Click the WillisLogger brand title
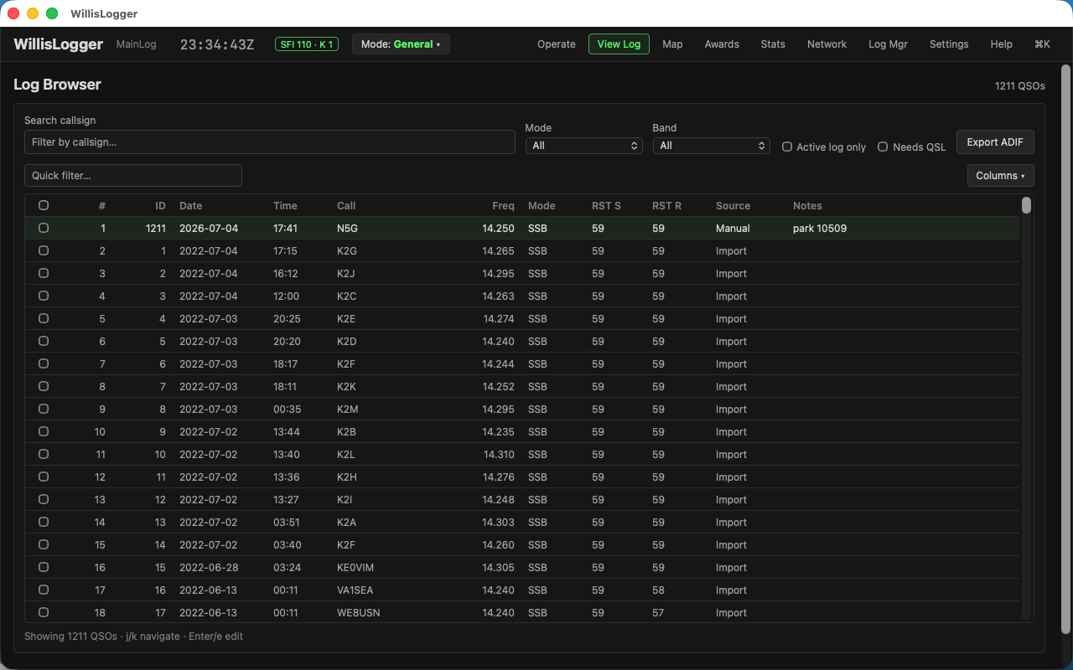 59,44
